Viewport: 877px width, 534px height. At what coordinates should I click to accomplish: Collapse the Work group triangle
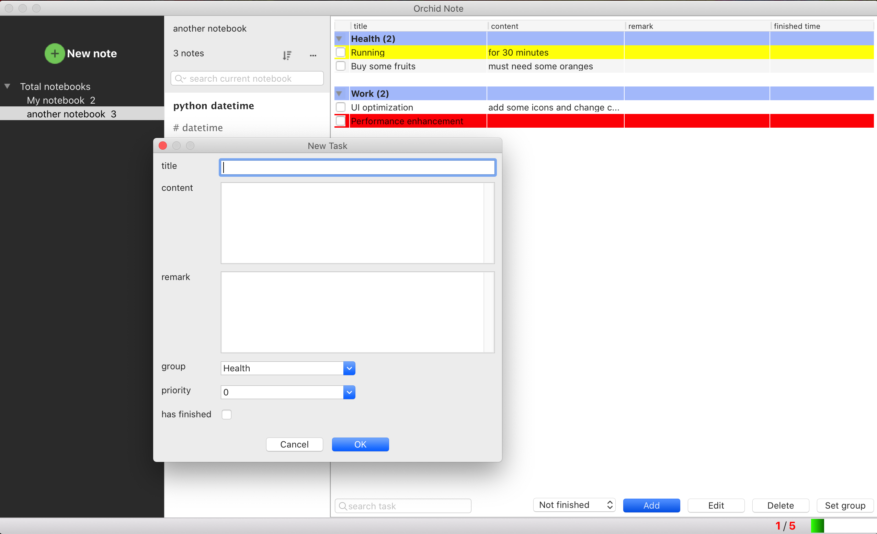click(x=339, y=94)
